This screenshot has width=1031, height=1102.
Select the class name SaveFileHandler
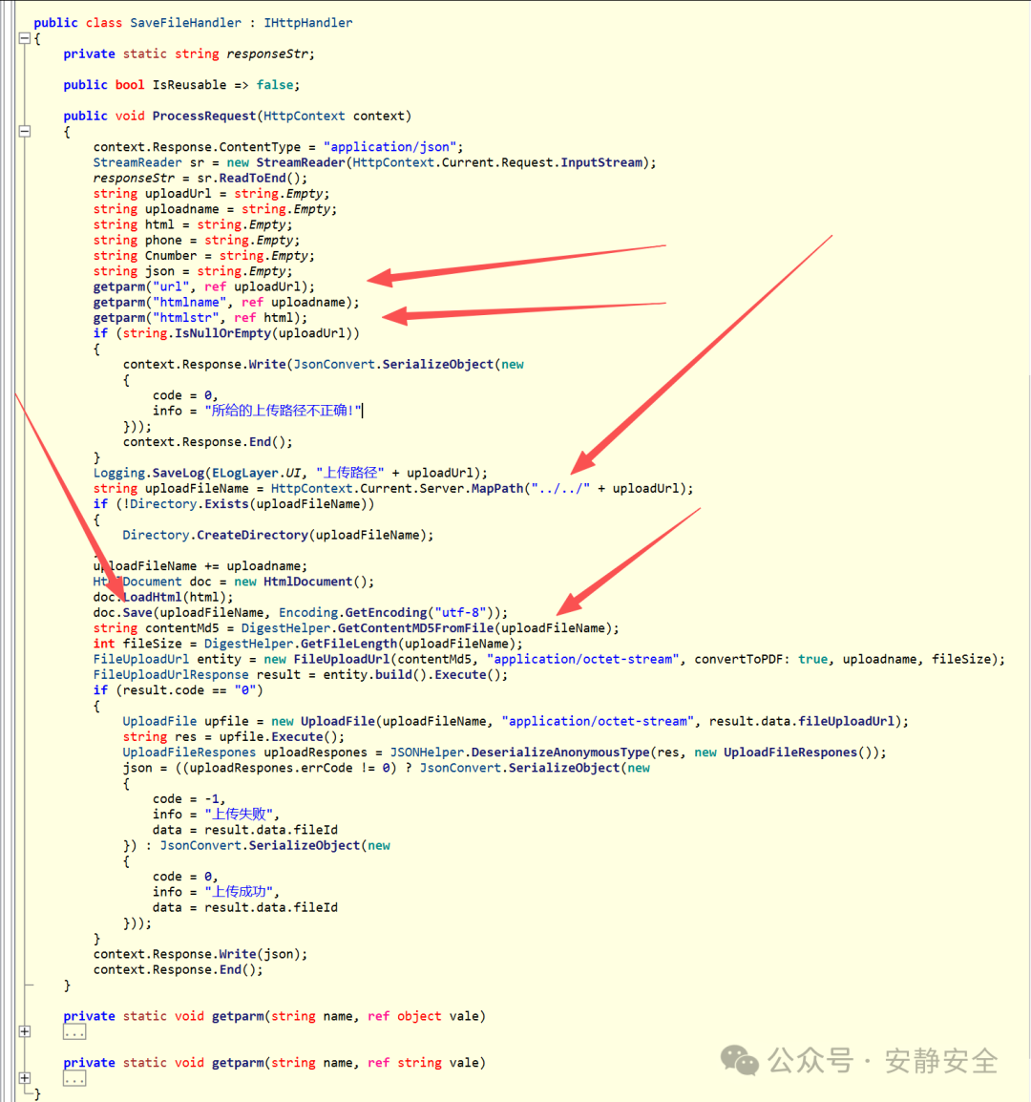click(186, 22)
